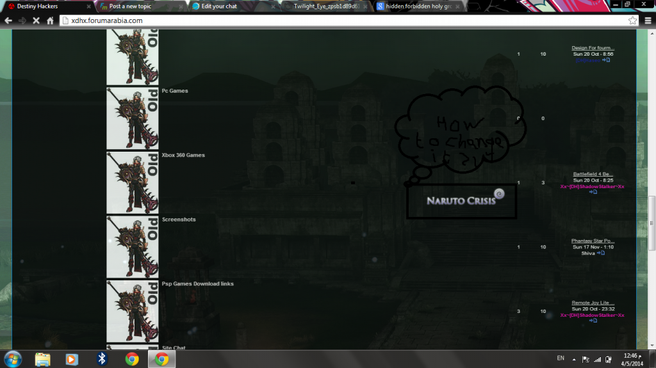Open last post Design For fourm...
This screenshot has width=656, height=368.
point(593,47)
